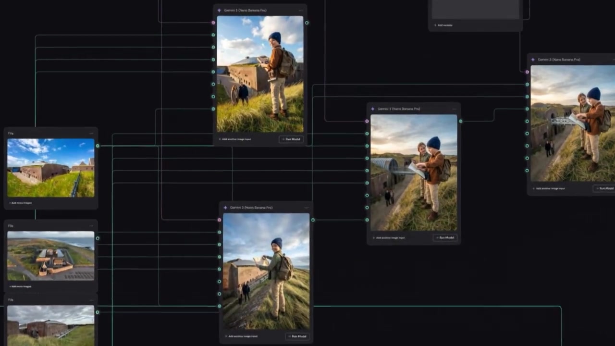Click sparkle icon on two-kids bridge Gemini node

click(x=533, y=60)
